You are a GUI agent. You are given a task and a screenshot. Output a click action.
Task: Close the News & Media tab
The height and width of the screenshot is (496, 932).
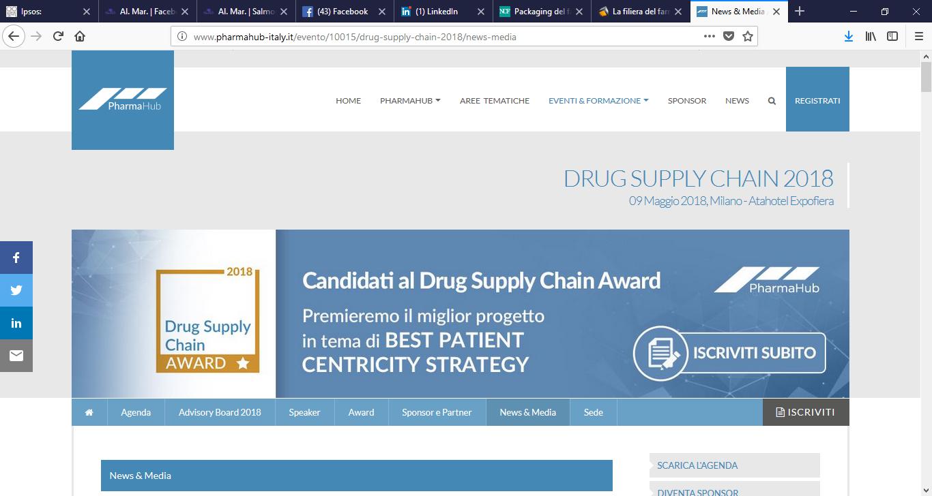pos(776,12)
